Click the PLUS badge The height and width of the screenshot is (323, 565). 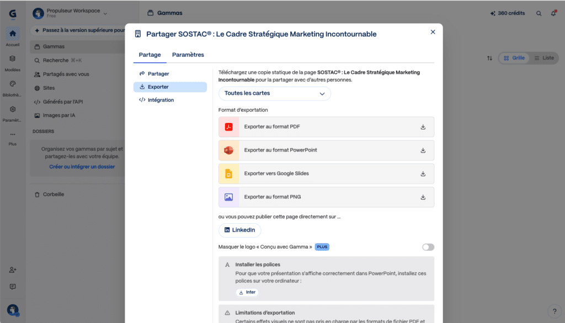(322, 247)
